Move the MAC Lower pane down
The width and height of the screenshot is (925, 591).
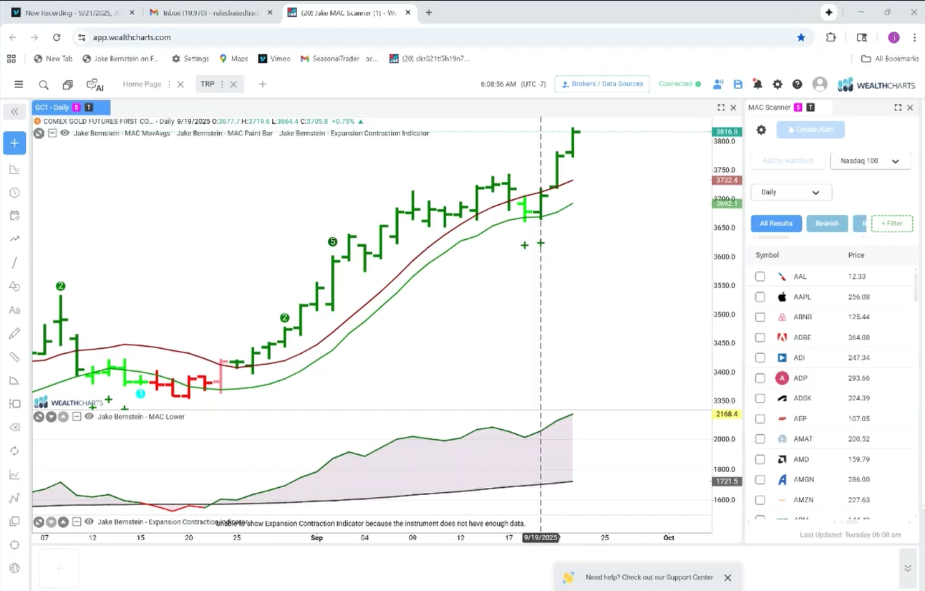51,416
